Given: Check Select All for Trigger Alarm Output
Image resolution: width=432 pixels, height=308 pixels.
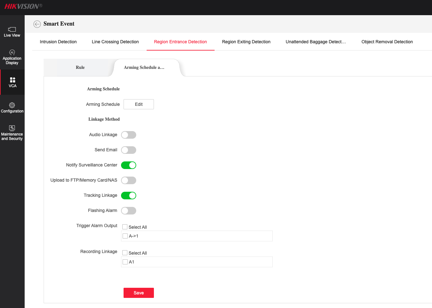Looking at the screenshot, I should click(125, 227).
